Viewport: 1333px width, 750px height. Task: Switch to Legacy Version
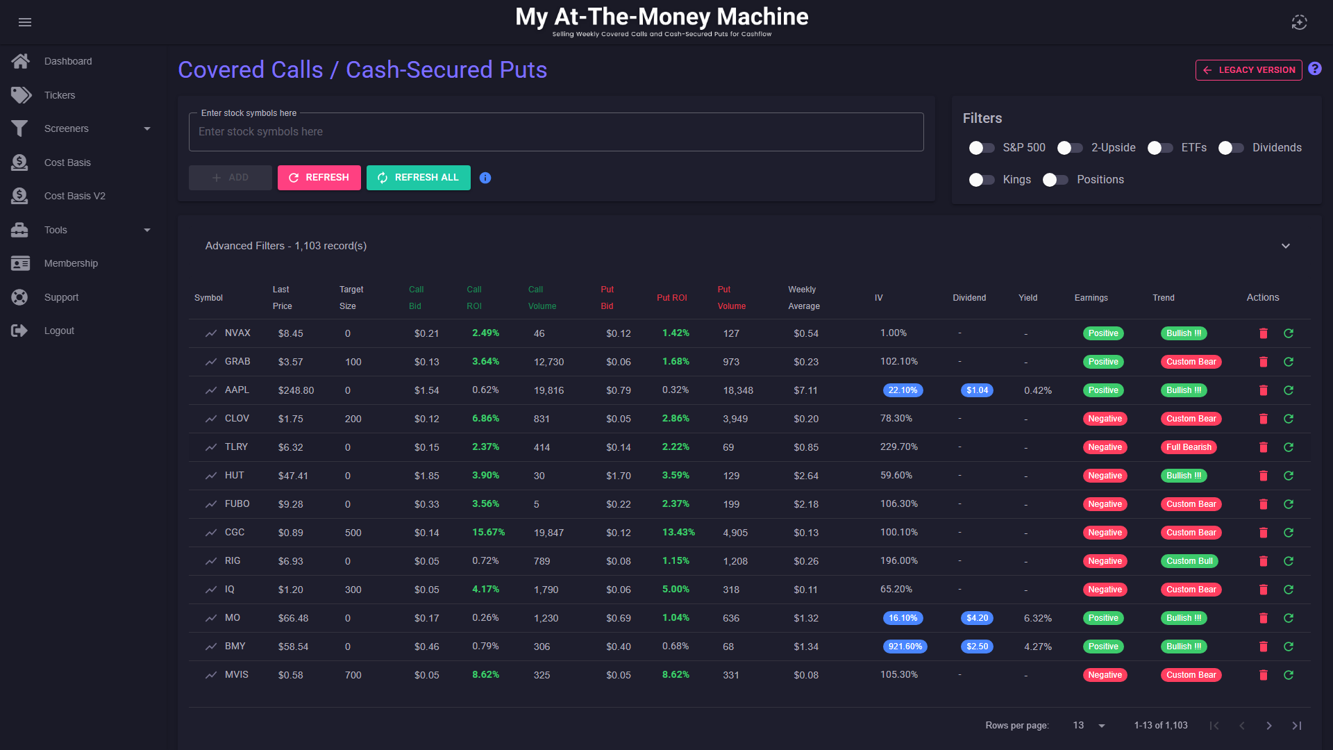tap(1248, 69)
